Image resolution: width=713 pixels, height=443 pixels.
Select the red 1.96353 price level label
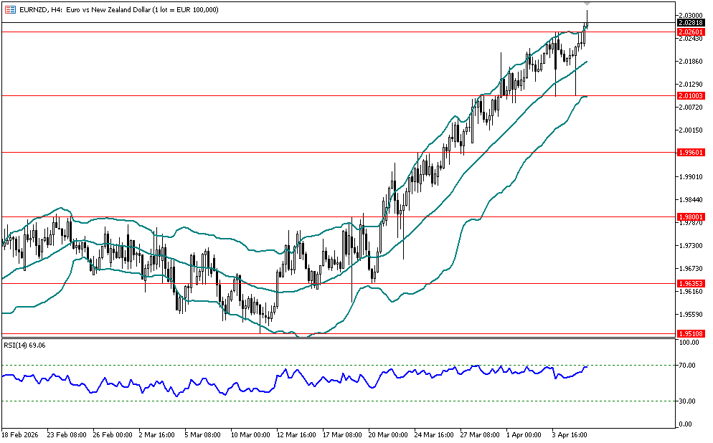tap(689, 283)
